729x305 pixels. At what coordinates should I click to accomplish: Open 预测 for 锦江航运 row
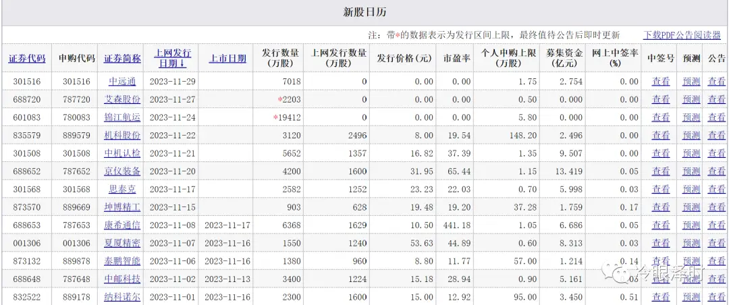click(x=691, y=117)
